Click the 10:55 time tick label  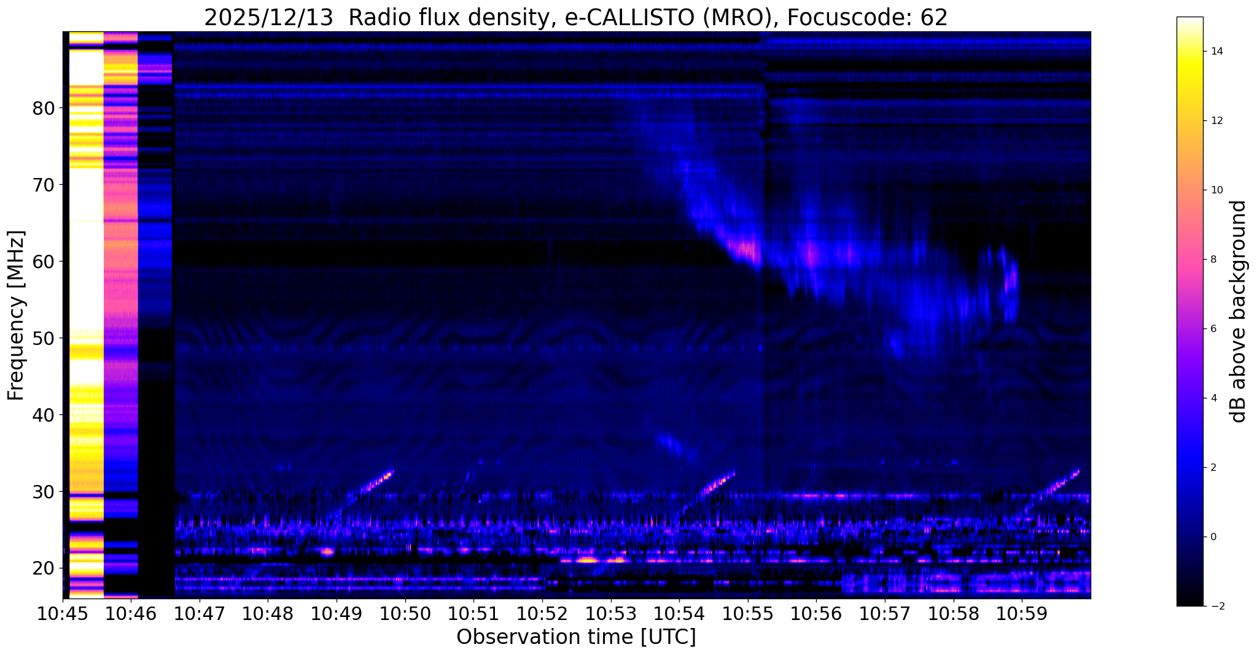748,614
